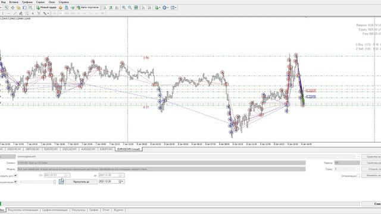Enable the Оптимизация checkbox
Image resolution: width=381 pixels, height=214 pixels.
(x=358, y=175)
